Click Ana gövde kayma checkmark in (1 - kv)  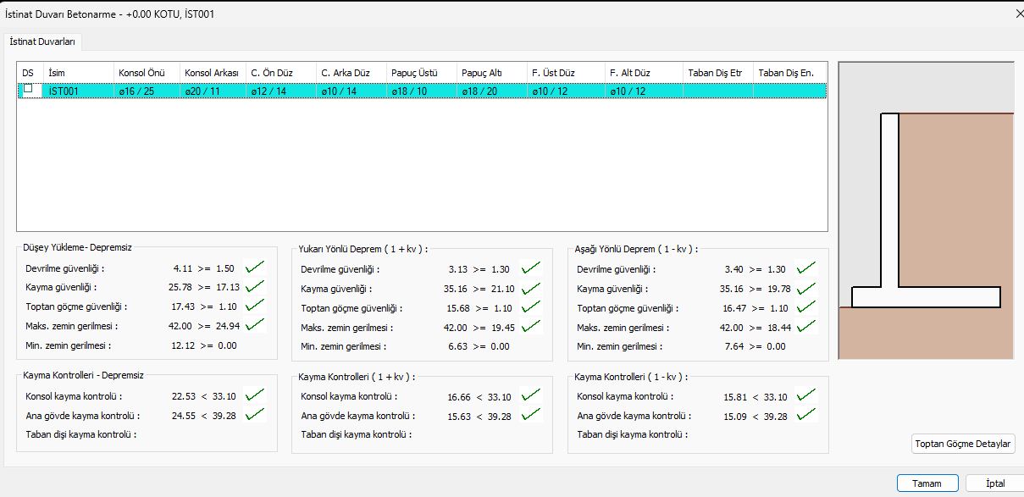pyautogui.click(x=806, y=415)
